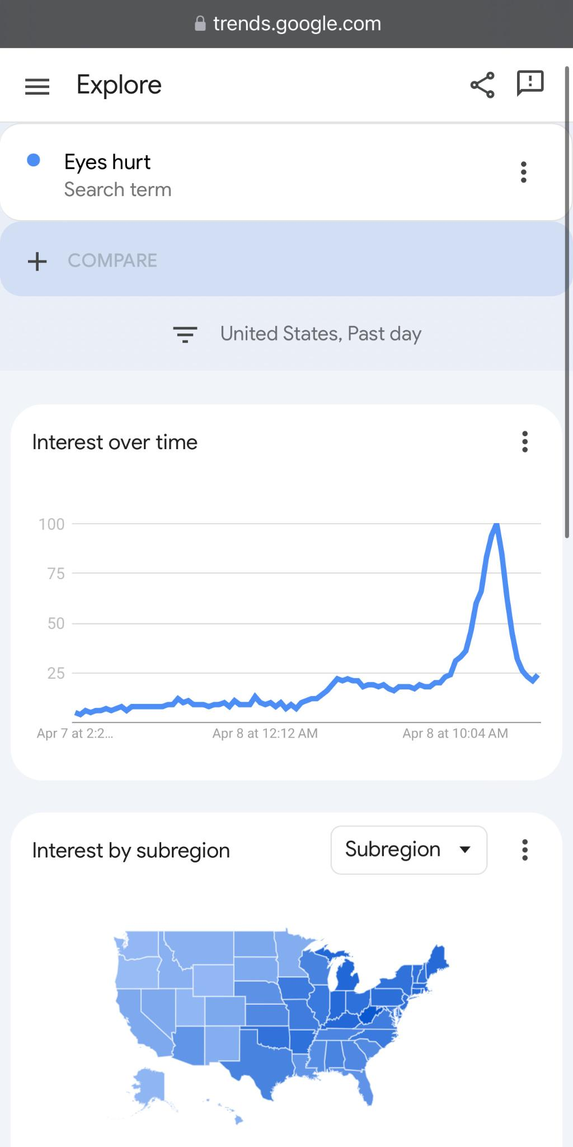Click the plus icon next to Compare

[37, 261]
